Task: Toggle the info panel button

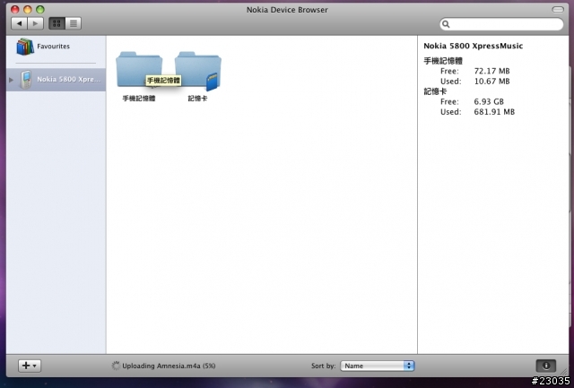Action: (546, 366)
